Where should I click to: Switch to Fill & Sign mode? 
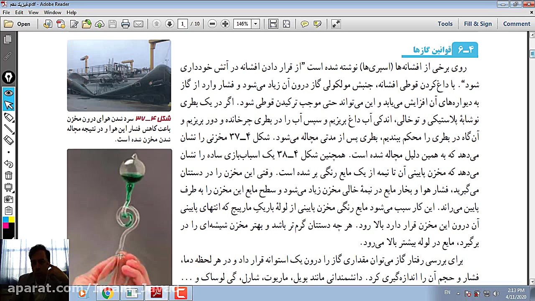[478, 24]
